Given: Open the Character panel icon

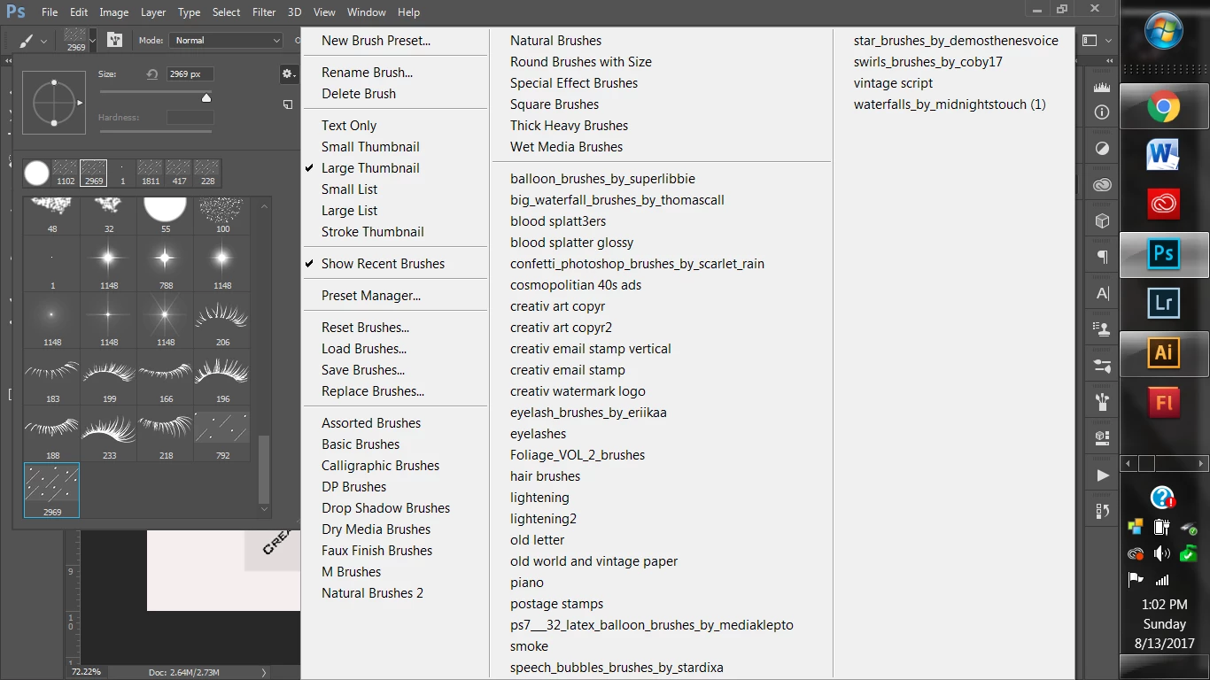Looking at the screenshot, I should click(1102, 293).
